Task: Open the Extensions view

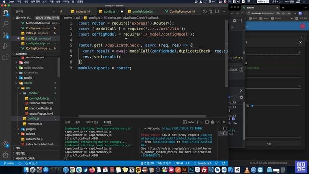Action: pyautogui.click(x=5, y=58)
